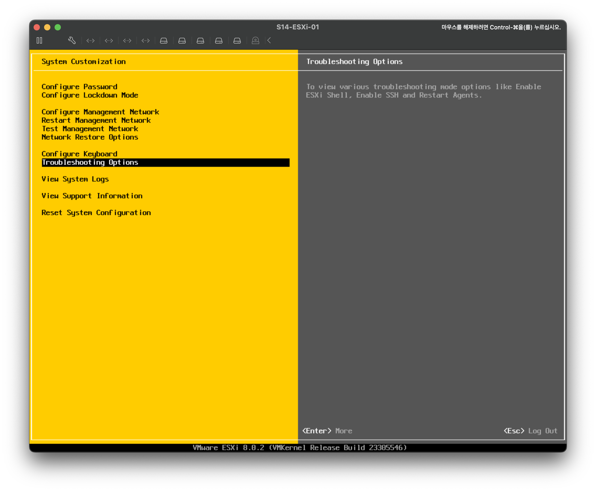
Task: Pause the virtual machine with the pause icon
Action: tap(39, 40)
